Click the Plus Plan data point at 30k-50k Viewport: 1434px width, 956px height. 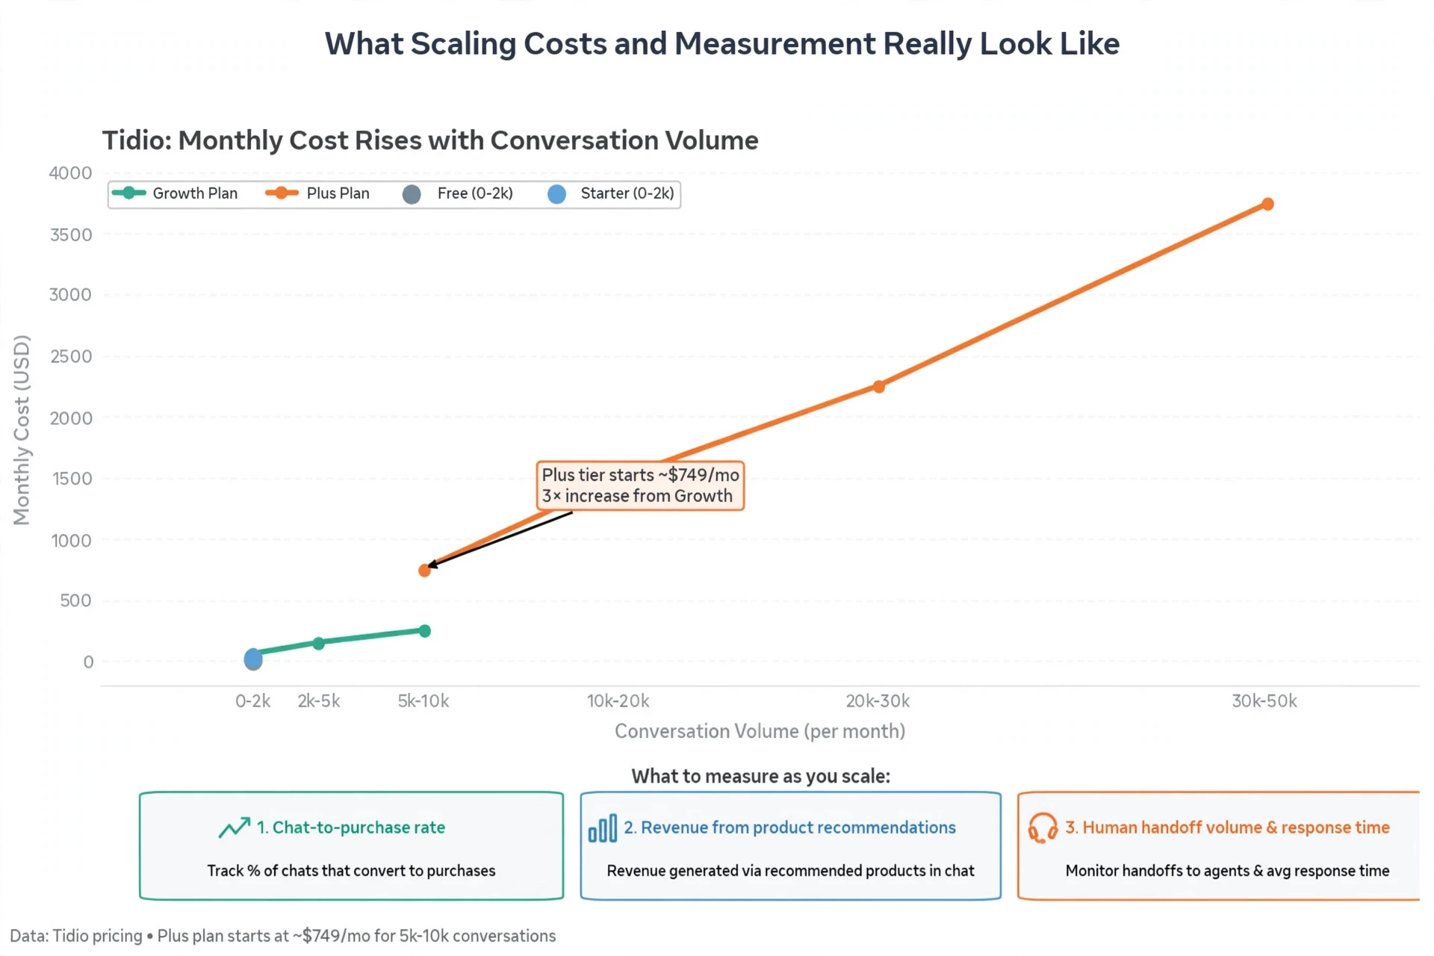1267,204
